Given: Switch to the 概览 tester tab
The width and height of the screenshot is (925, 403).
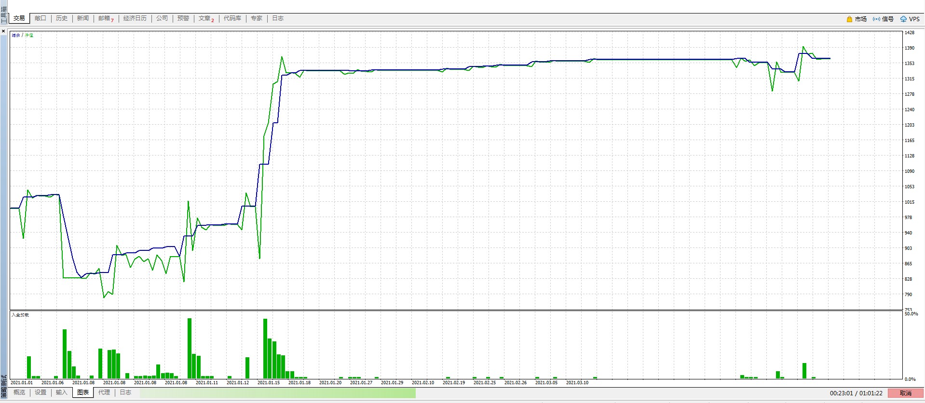Looking at the screenshot, I should [x=19, y=392].
